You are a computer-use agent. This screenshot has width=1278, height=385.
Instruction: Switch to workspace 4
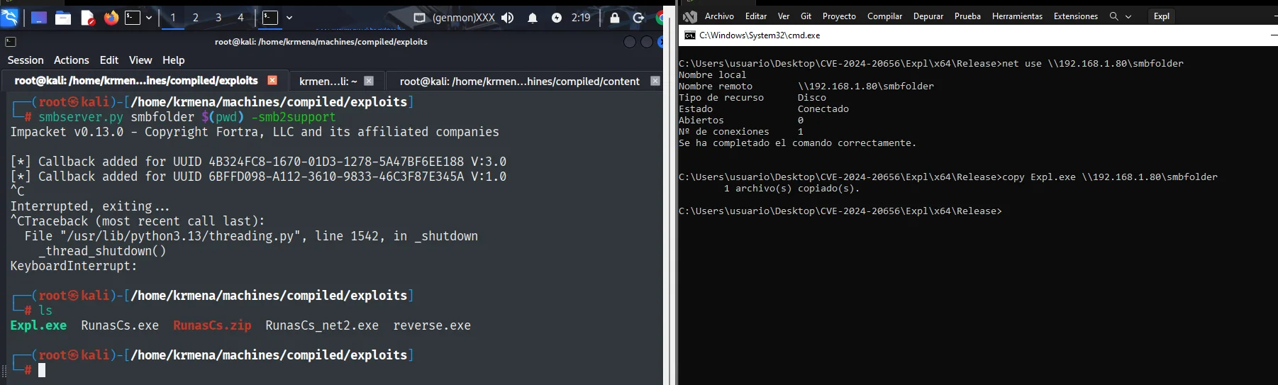coord(240,18)
